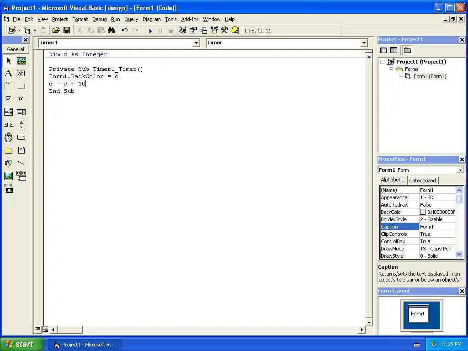Screen dimensions: 468x351
Task: Open Form1 Form object dropdown in Properties
Action: [460, 170]
